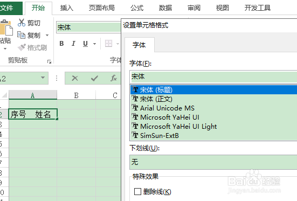
Task: Expand the Copy dropdown arrow
Action: [x=47, y=35]
